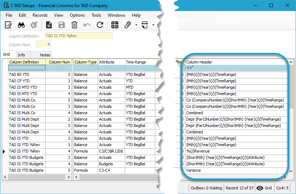Select the TAD CF YTD row
Viewport: 296px width, 194px height.
coord(27,81)
